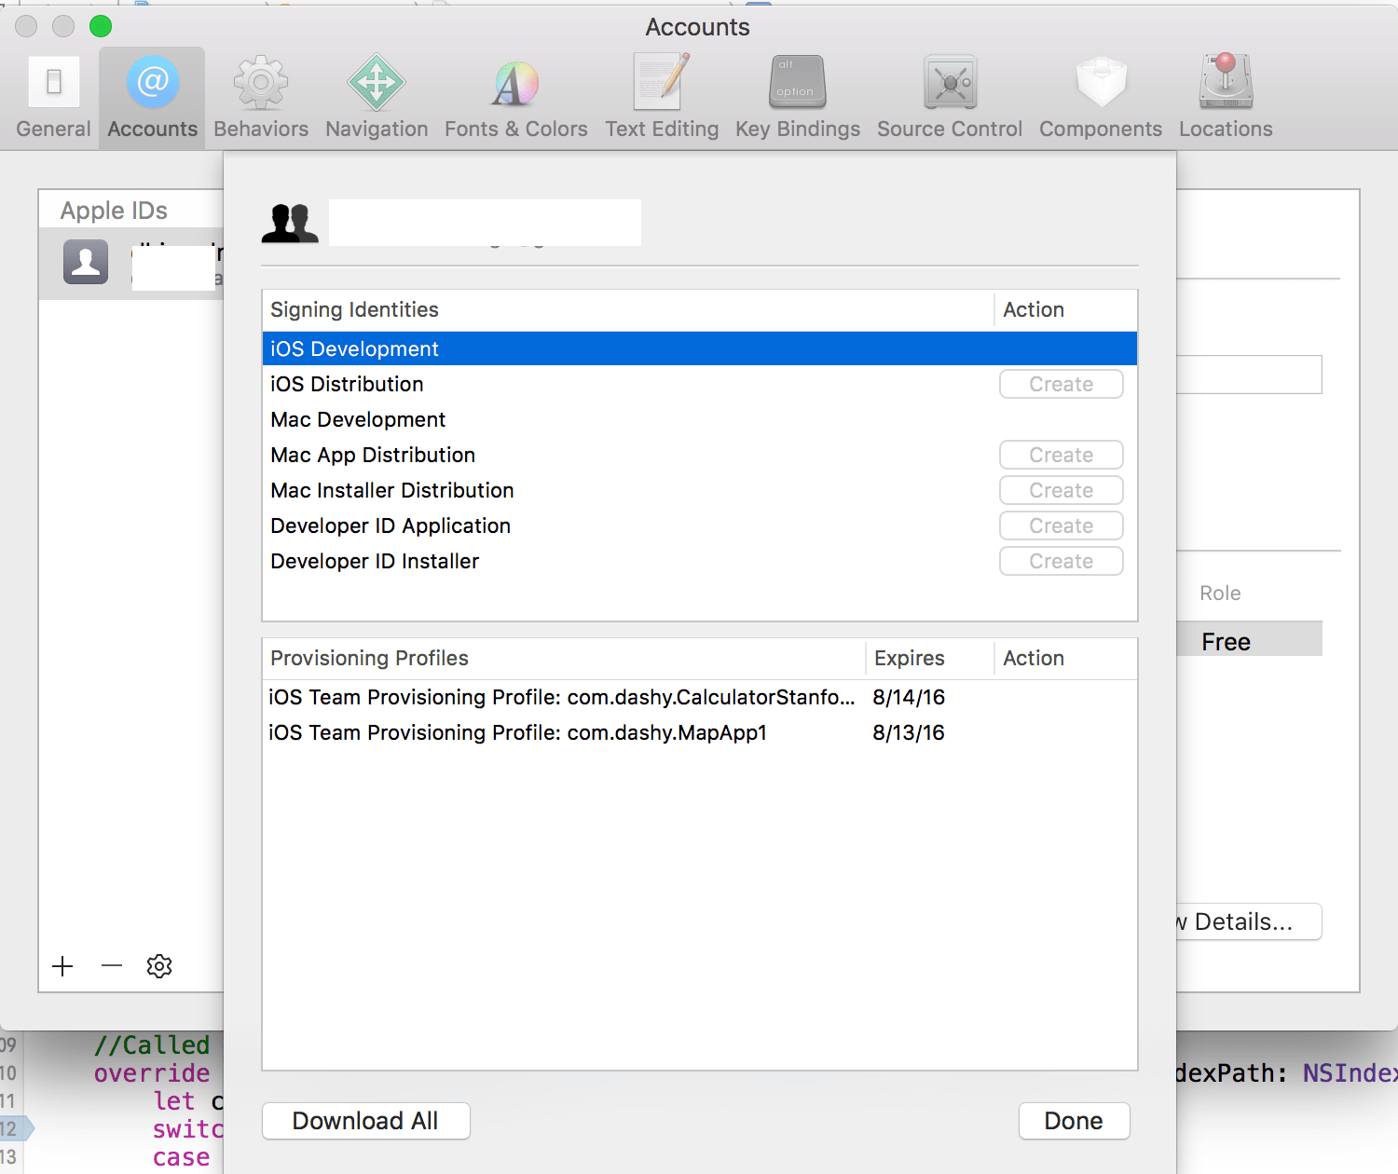Screen dimensions: 1398x1174
Task: Dismiss the sheet with the Done button
Action: tap(1073, 1121)
